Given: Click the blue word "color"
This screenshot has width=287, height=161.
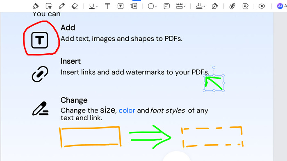Looking at the screenshot, I should tap(127, 110).
